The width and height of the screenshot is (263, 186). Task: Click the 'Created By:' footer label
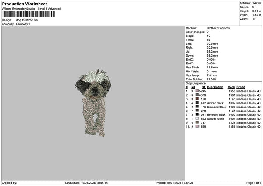pyautogui.click(x=9, y=183)
